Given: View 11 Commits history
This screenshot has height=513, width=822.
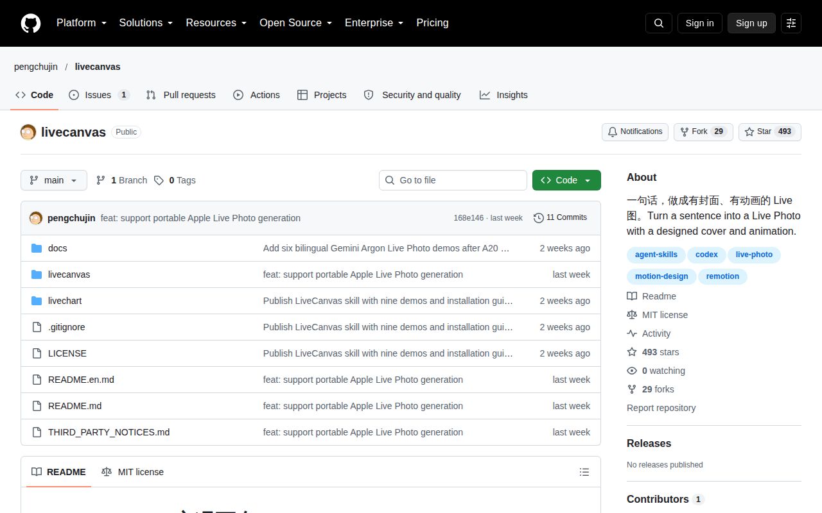Looking at the screenshot, I should [x=560, y=217].
